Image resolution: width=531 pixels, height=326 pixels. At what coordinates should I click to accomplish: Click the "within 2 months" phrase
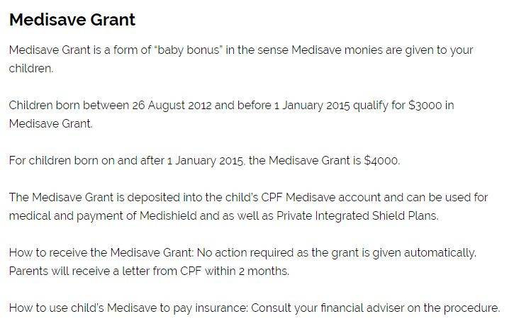(x=245, y=271)
